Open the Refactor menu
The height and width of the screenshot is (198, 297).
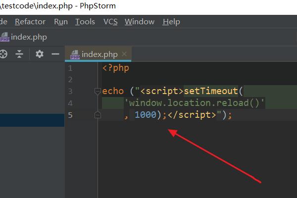30,22
